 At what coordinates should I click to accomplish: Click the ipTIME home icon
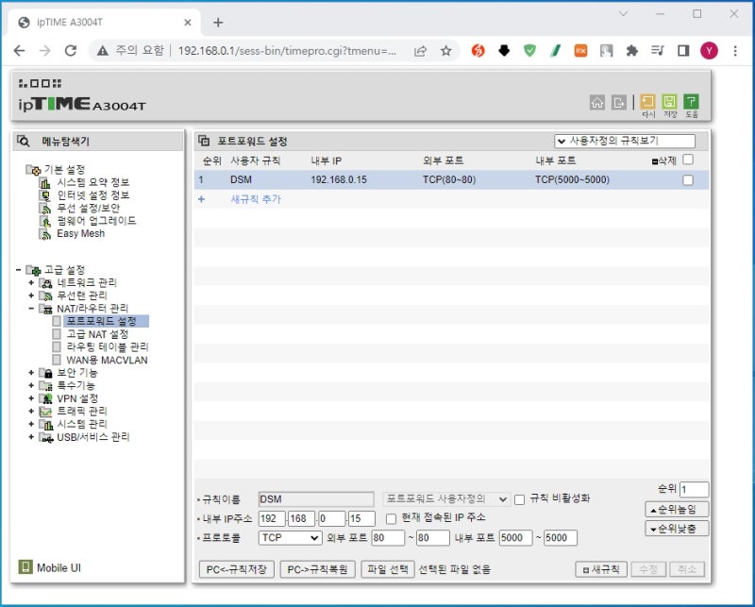point(596,102)
